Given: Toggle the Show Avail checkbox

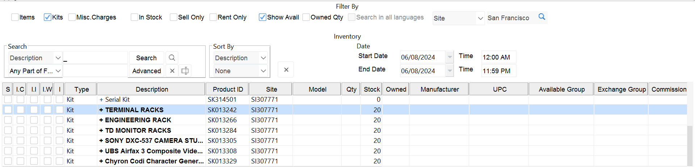Looking at the screenshot, I should tap(262, 17).
